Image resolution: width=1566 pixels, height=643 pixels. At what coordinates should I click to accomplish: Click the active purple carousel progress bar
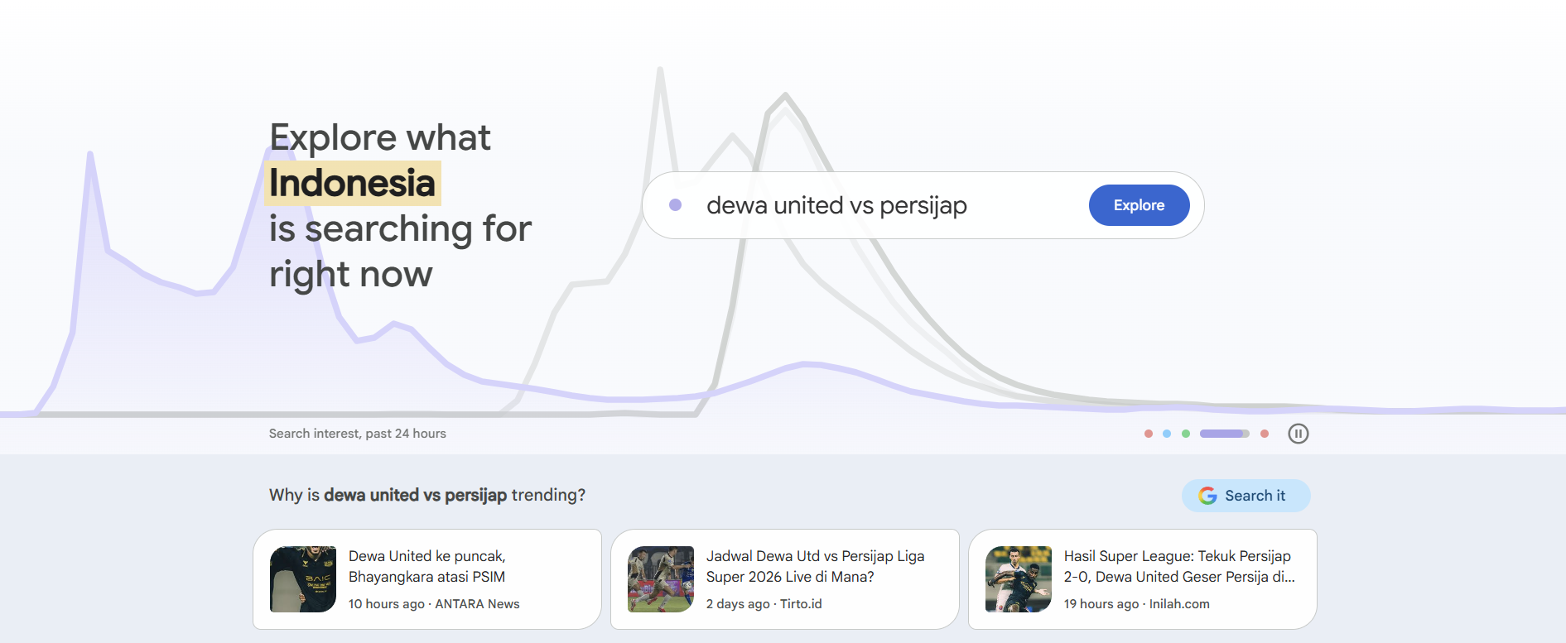[x=1225, y=434]
